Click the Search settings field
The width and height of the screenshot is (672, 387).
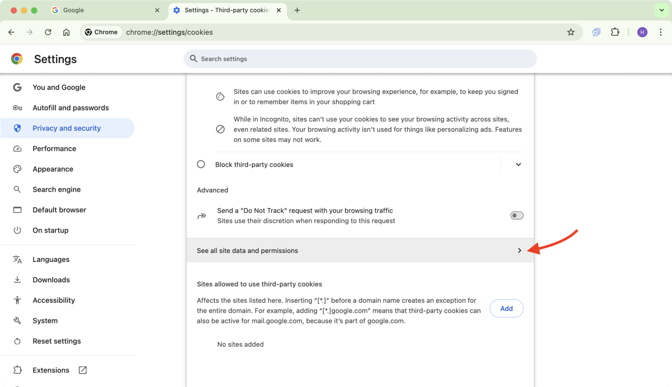tap(360, 59)
